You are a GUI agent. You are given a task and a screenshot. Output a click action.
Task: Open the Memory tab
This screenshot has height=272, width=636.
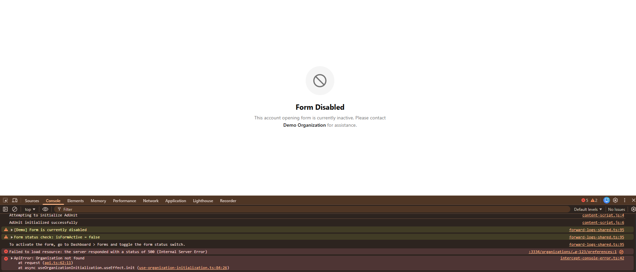pos(98,201)
